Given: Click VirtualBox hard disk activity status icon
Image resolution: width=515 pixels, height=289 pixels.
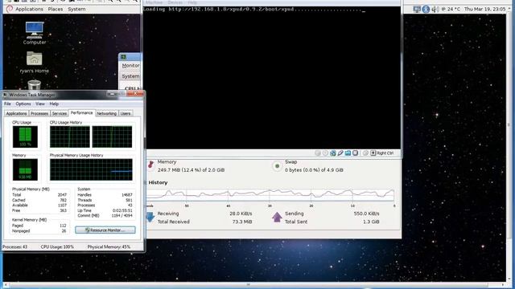Looking at the screenshot, I should 318,153.
